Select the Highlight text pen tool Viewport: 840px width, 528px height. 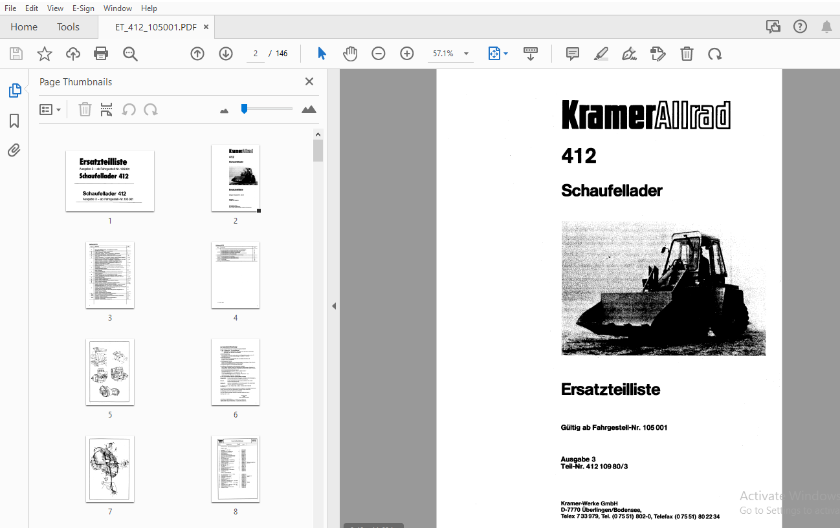click(x=601, y=54)
